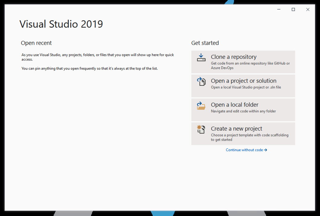Click the Open a local folder icon

point(201,106)
